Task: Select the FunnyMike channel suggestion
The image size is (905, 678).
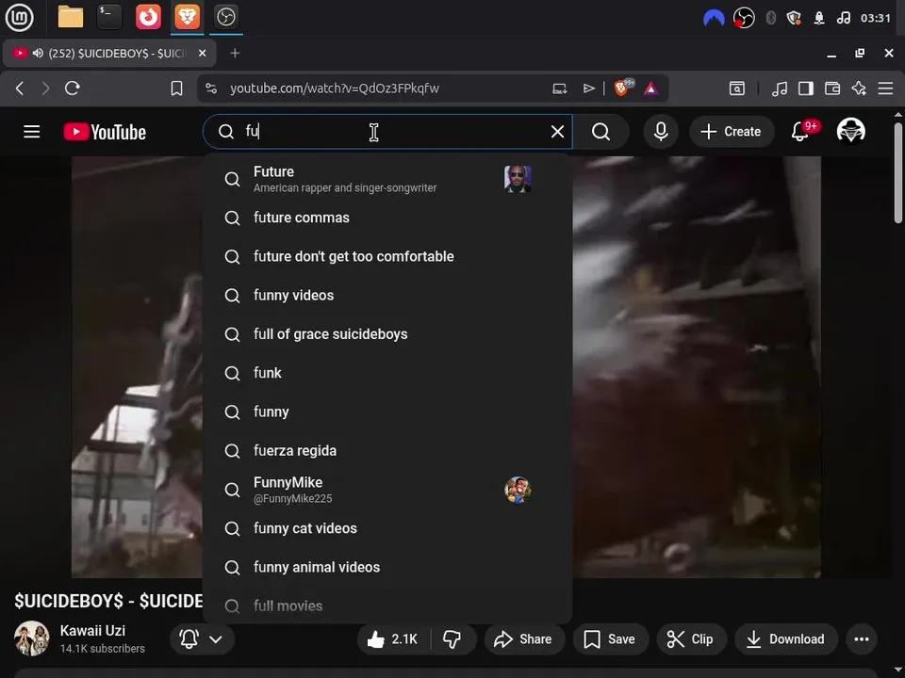Action: pos(387,490)
